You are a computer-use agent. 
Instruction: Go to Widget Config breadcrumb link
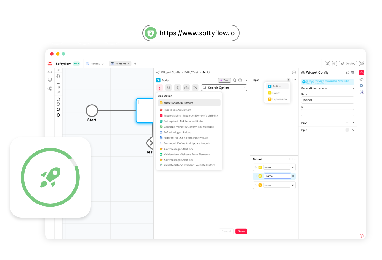point(171,72)
